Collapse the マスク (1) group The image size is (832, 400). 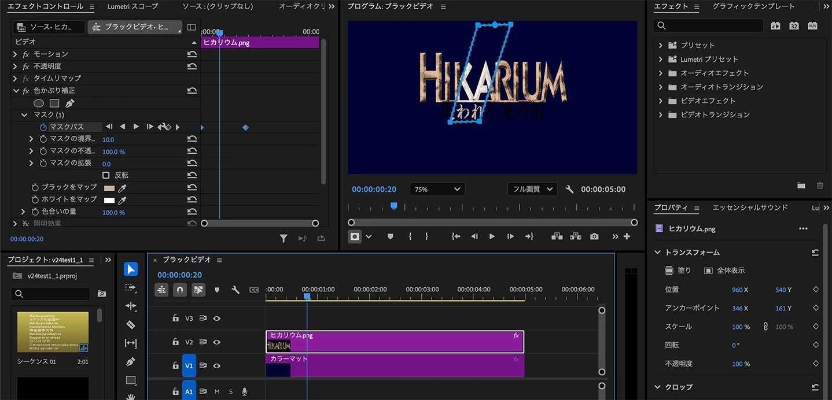24,115
